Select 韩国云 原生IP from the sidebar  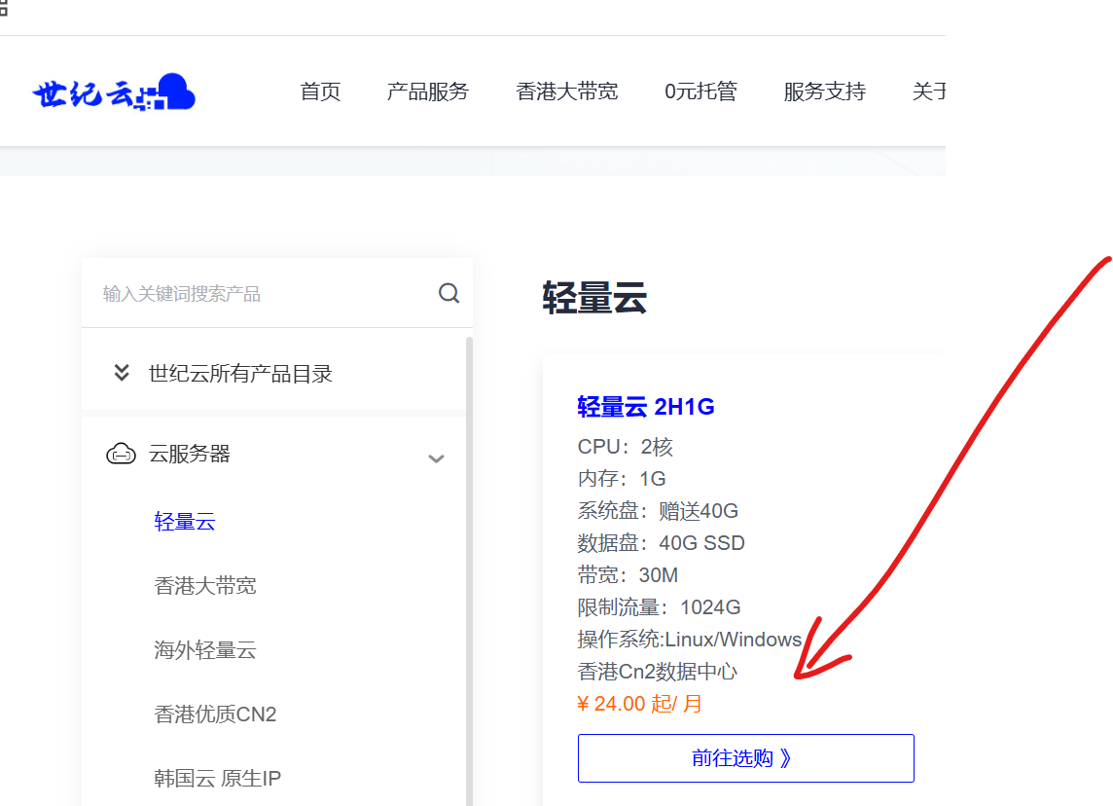point(216,778)
